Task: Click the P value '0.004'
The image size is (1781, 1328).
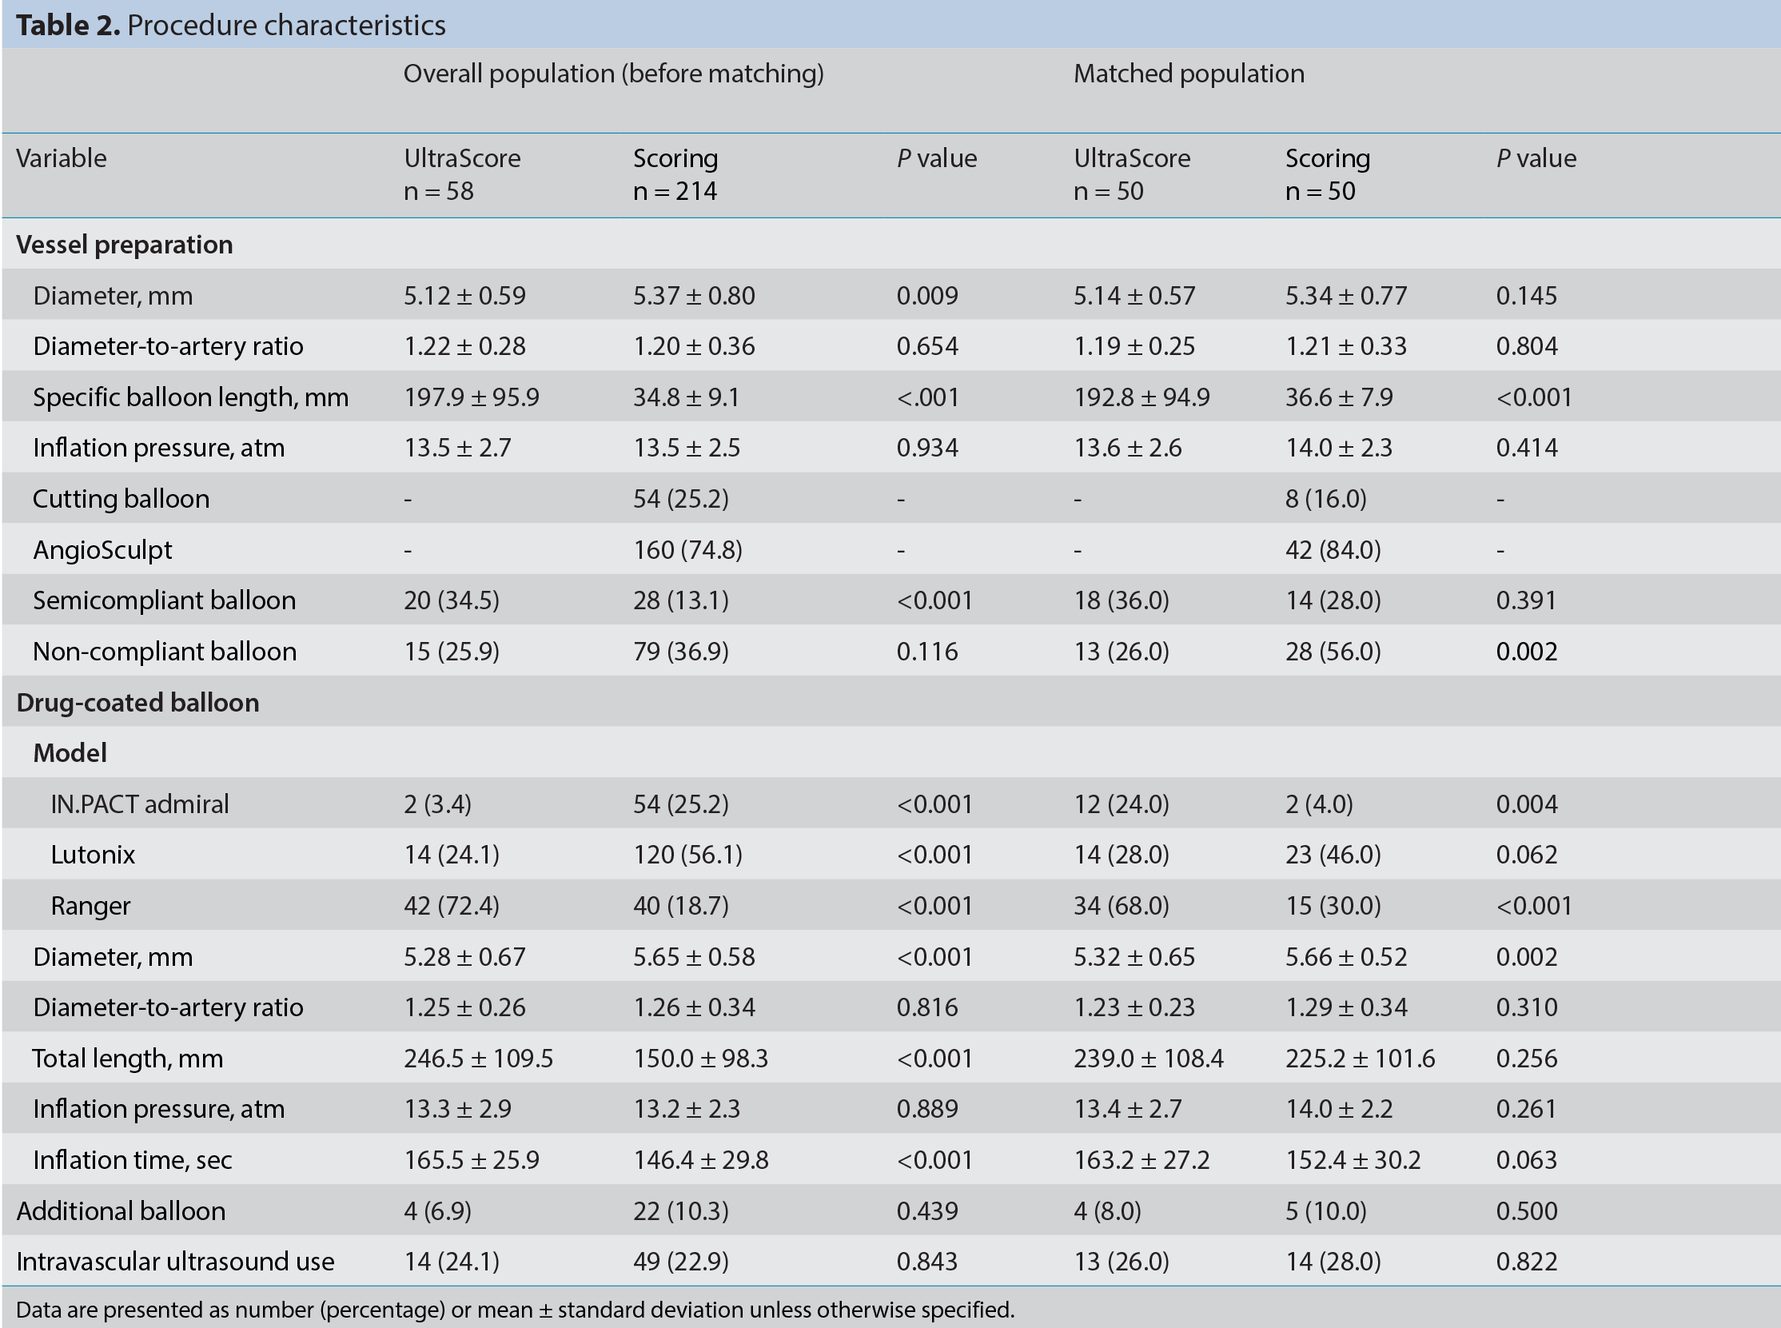Action: point(1526,804)
